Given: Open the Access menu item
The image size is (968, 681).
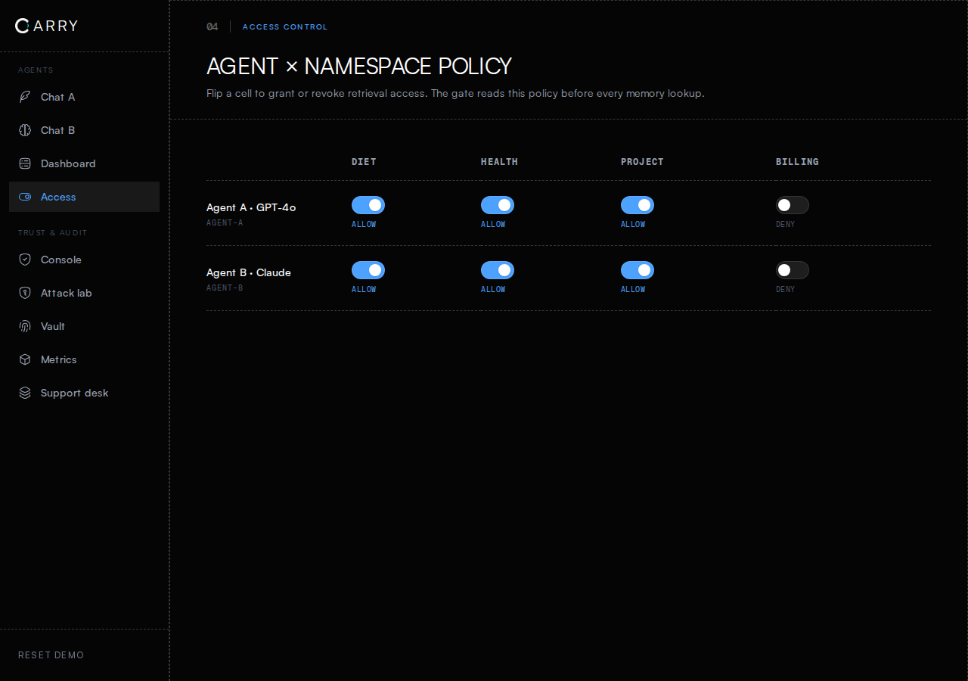Looking at the screenshot, I should [x=84, y=197].
